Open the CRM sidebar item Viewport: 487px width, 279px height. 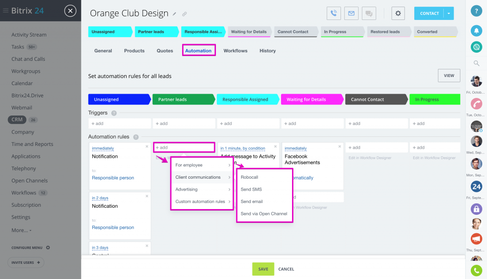[17, 119]
